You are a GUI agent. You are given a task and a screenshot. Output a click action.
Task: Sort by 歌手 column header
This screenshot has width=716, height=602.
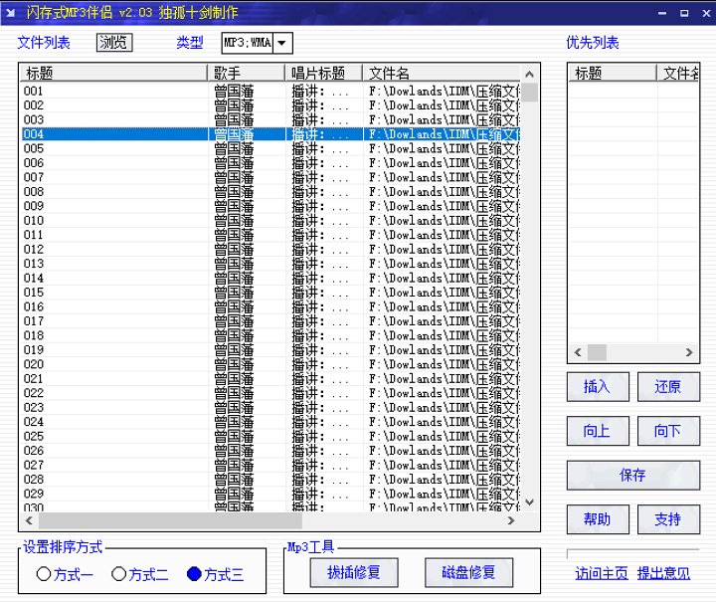(247, 73)
